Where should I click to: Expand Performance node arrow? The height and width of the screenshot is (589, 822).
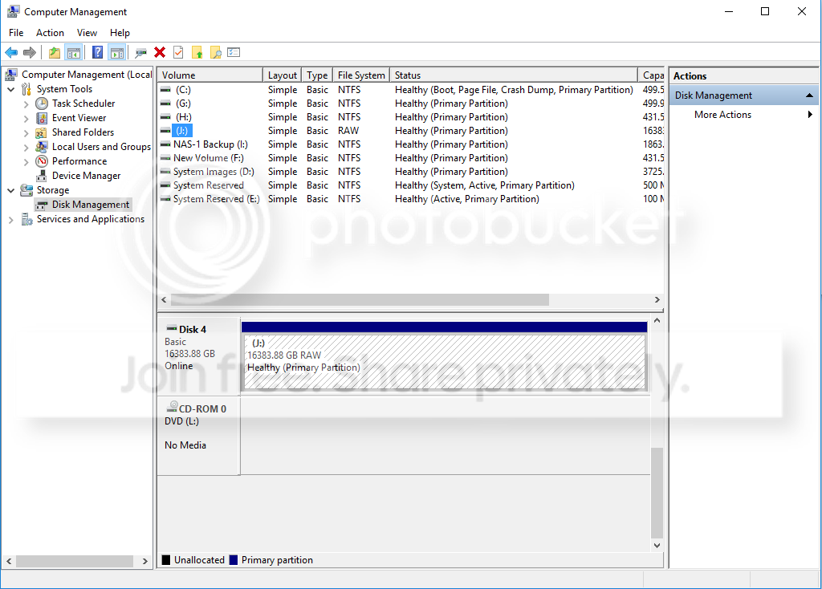pyautogui.click(x=26, y=161)
